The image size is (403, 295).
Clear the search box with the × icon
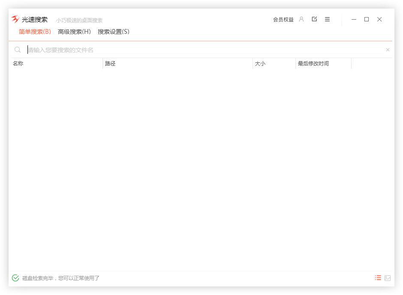pos(388,50)
